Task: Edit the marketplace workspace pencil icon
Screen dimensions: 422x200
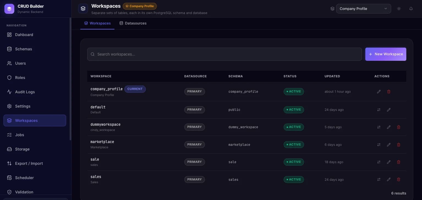Action: (x=389, y=145)
